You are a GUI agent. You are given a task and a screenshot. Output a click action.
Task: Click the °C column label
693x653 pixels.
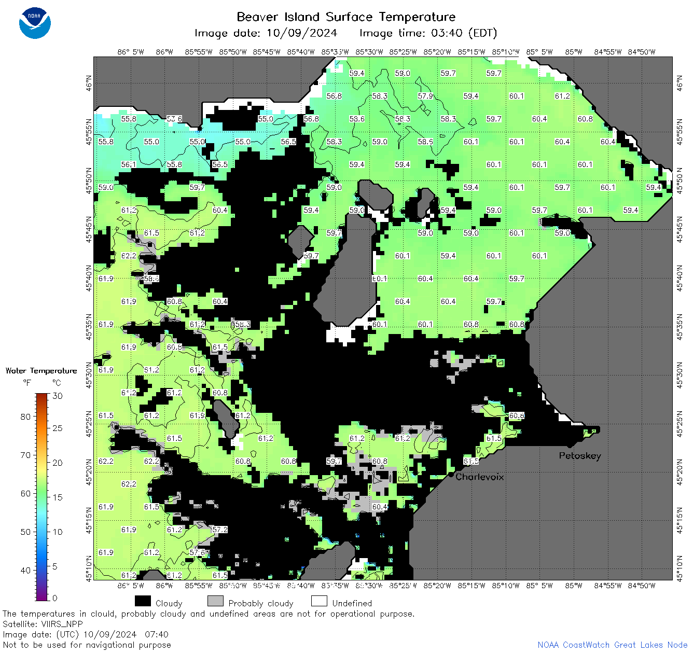click(57, 383)
